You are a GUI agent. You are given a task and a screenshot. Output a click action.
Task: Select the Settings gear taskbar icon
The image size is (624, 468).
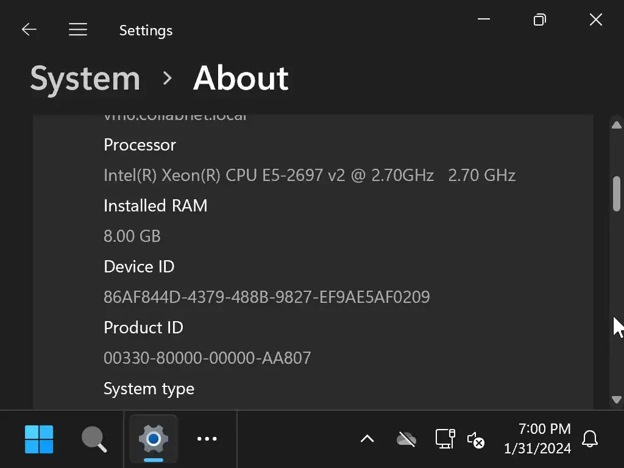[x=154, y=439]
